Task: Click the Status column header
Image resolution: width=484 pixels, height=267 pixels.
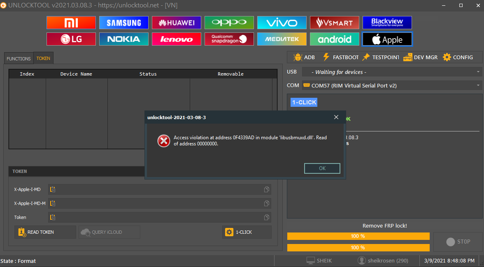Action: (x=148, y=74)
